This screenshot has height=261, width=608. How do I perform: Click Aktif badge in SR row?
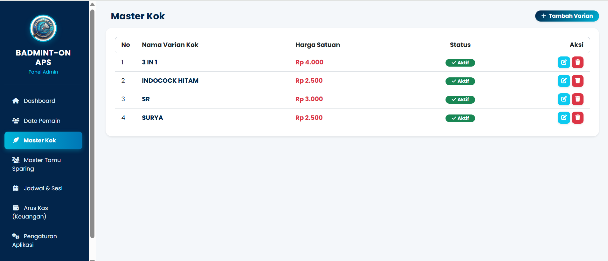tap(460, 100)
